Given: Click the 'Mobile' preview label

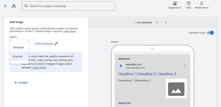Looking at the screenshot, I should [x=115, y=42].
